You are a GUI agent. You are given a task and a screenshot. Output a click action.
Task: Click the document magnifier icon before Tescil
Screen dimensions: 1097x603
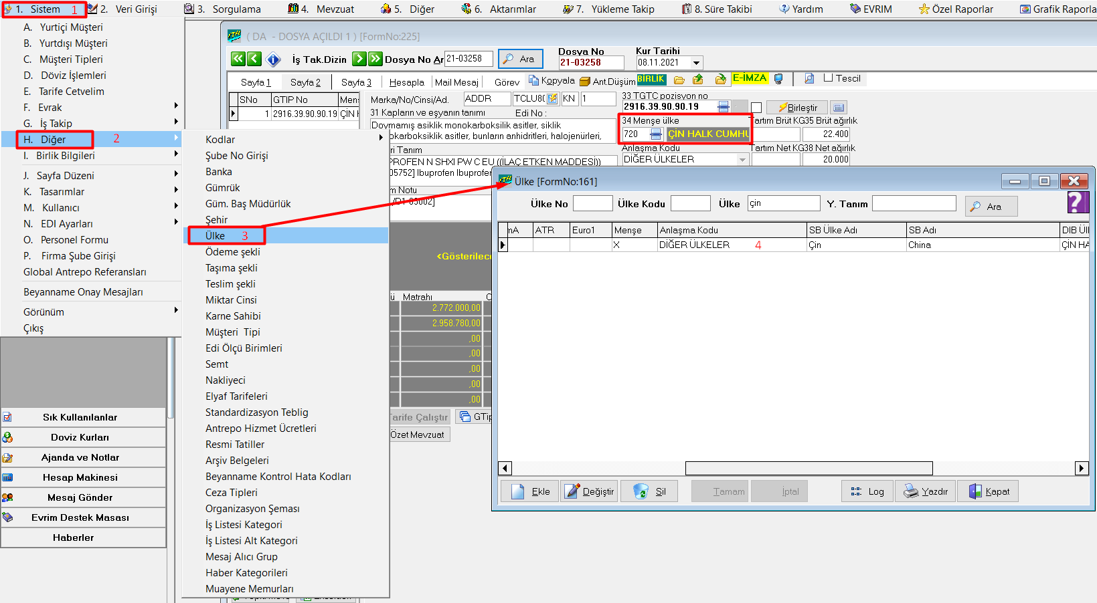pos(809,78)
